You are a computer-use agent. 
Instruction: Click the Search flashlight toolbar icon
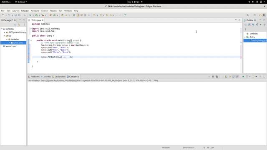(x=66, y=15)
